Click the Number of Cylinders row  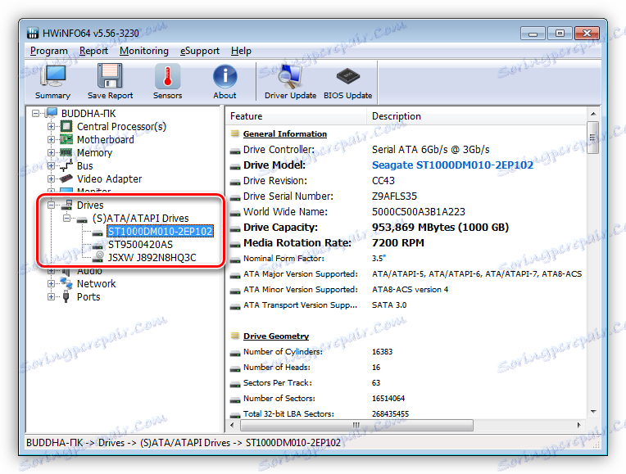pyautogui.click(x=407, y=352)
